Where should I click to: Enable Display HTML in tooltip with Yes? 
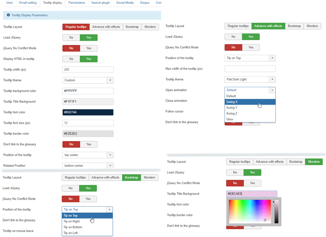(x=89, y=59)
